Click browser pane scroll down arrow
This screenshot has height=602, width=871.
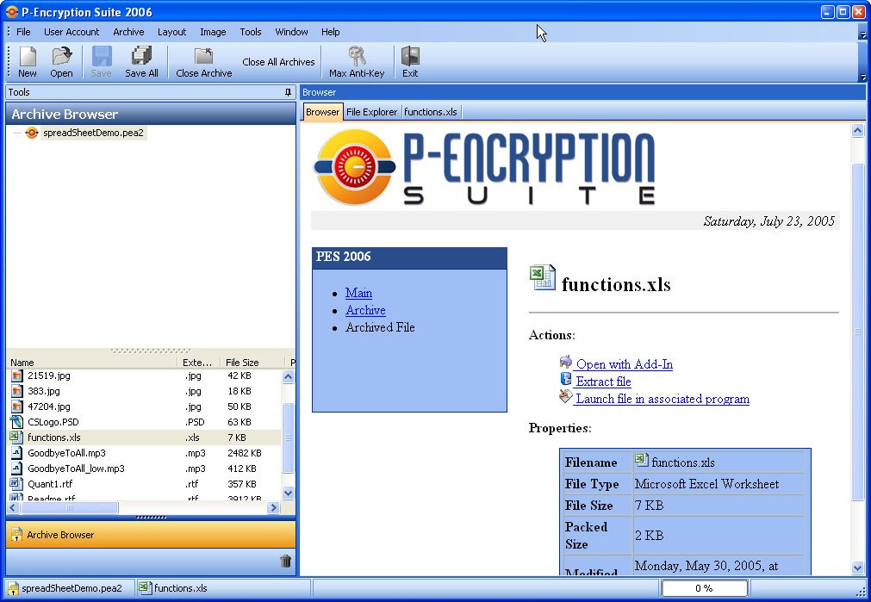(x=858, y=568)
